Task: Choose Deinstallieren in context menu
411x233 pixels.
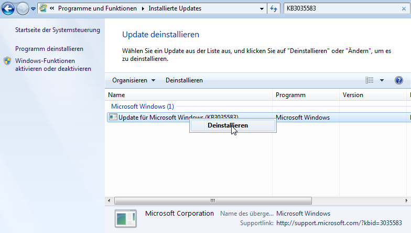Action: 233,125
